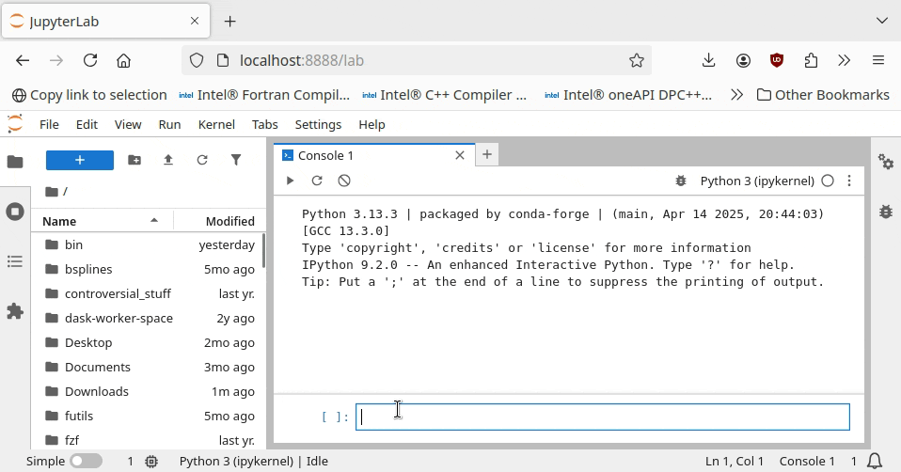Select the bsplines folder

click(149, 269)
